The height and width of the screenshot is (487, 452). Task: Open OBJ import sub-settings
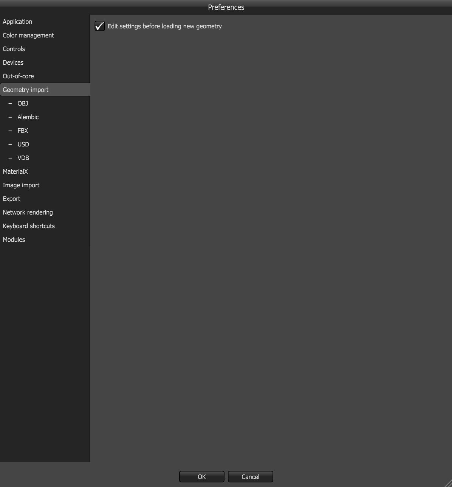point(45,103)
